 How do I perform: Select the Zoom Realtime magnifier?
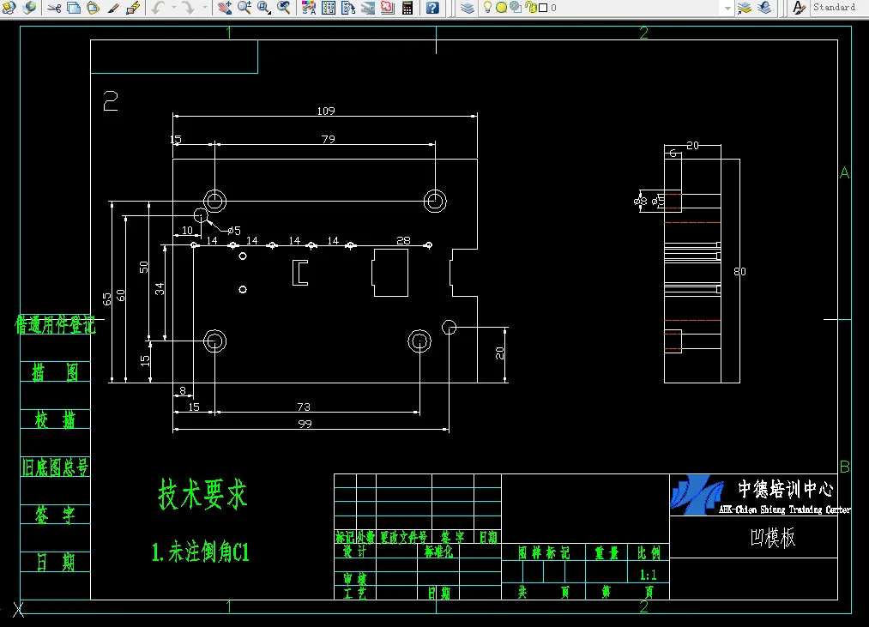point(244,7)
